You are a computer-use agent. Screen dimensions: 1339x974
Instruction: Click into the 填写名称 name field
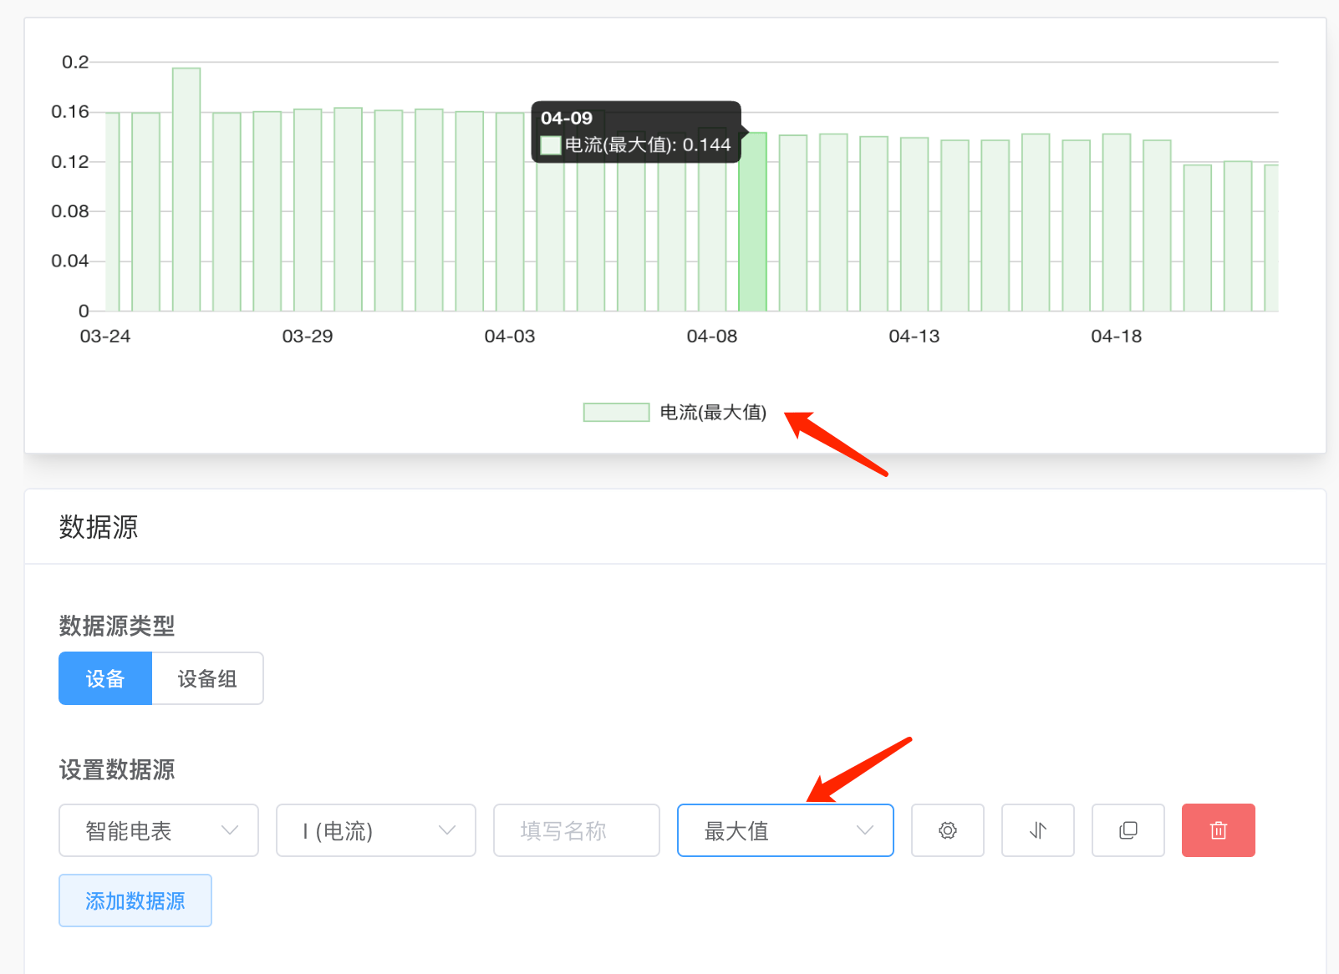pos(577,830)
